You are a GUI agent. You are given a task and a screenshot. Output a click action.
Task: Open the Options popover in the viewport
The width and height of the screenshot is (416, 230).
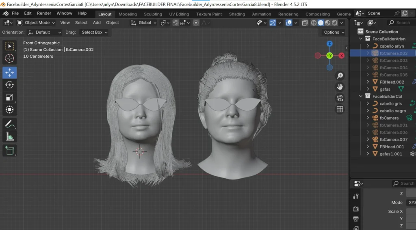point(334,32)
